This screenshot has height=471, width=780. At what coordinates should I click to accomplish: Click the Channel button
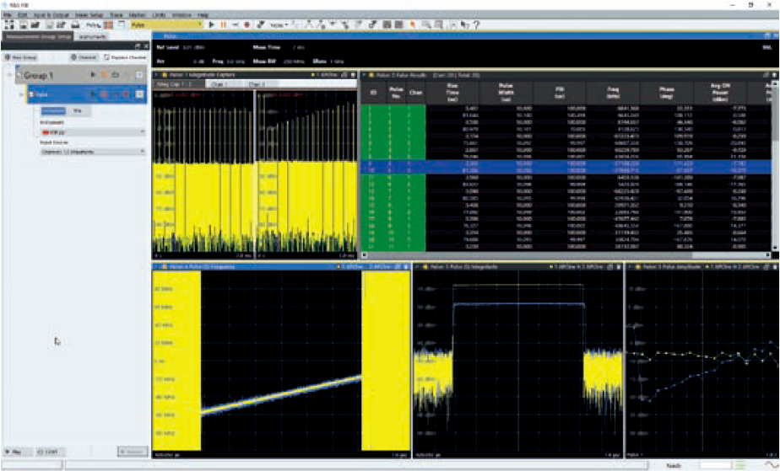pyautogui.click(x=84, y=56)
